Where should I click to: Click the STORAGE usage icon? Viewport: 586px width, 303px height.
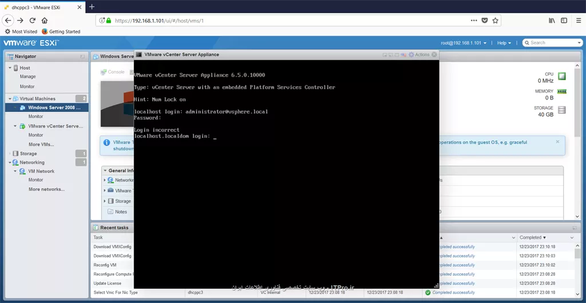click(562, 110)
